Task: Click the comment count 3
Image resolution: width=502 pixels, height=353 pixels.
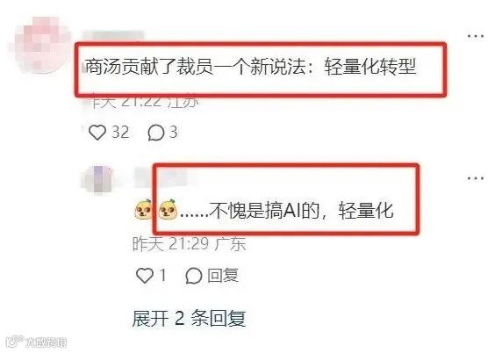Action: pyautogui.click(x=173, y=132)
